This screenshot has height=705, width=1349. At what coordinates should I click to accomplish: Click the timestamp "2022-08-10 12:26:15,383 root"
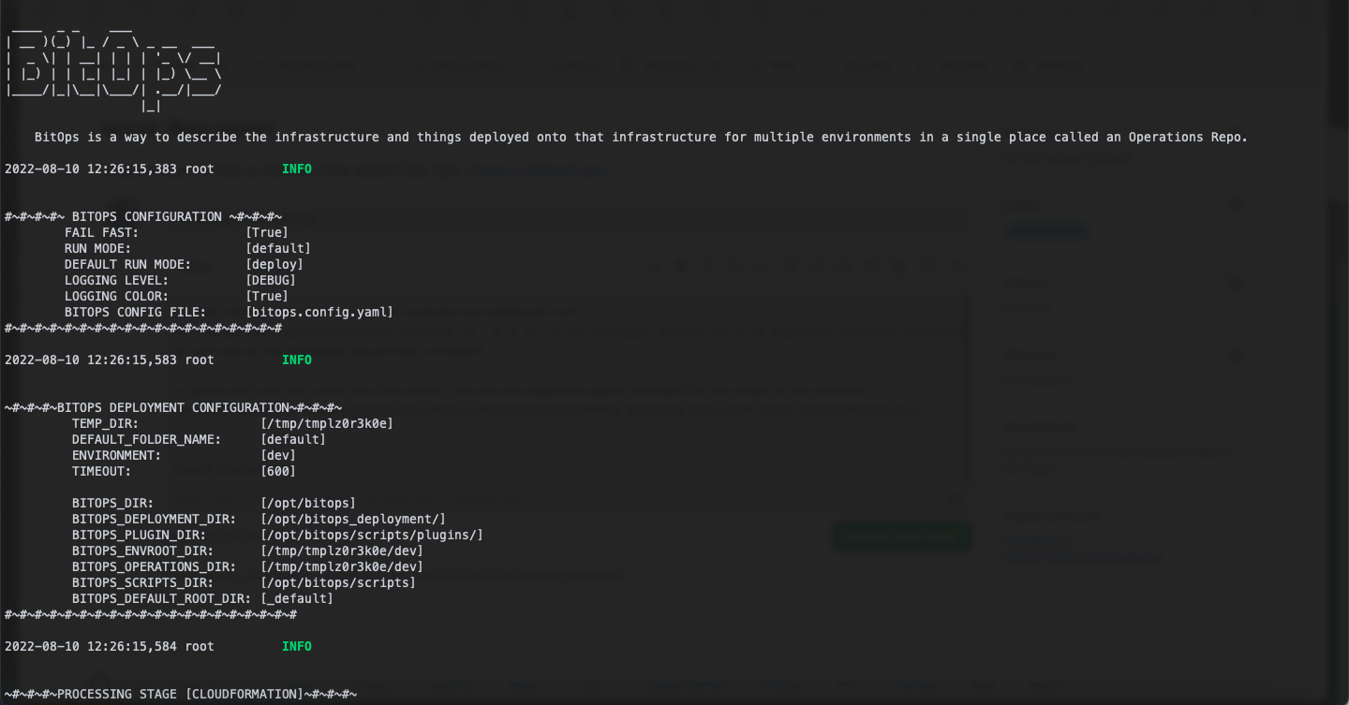(x=110, y=169)
